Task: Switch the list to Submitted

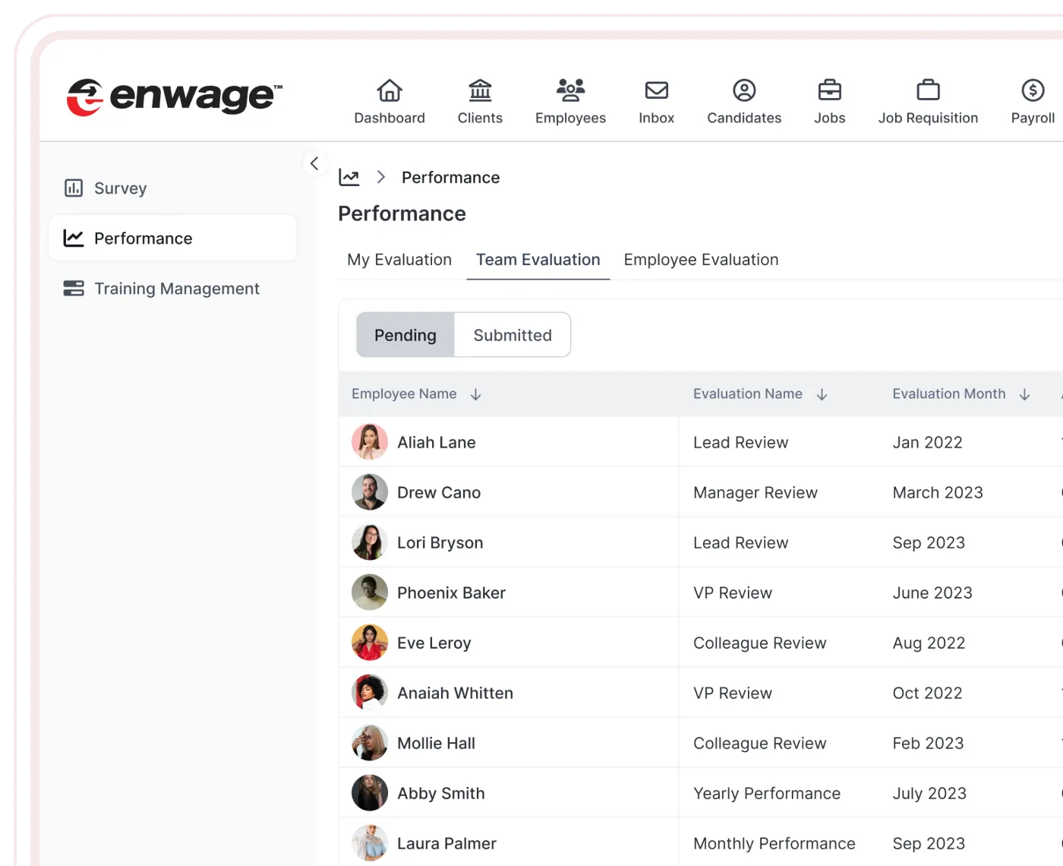Action: [x=513, y=335]
